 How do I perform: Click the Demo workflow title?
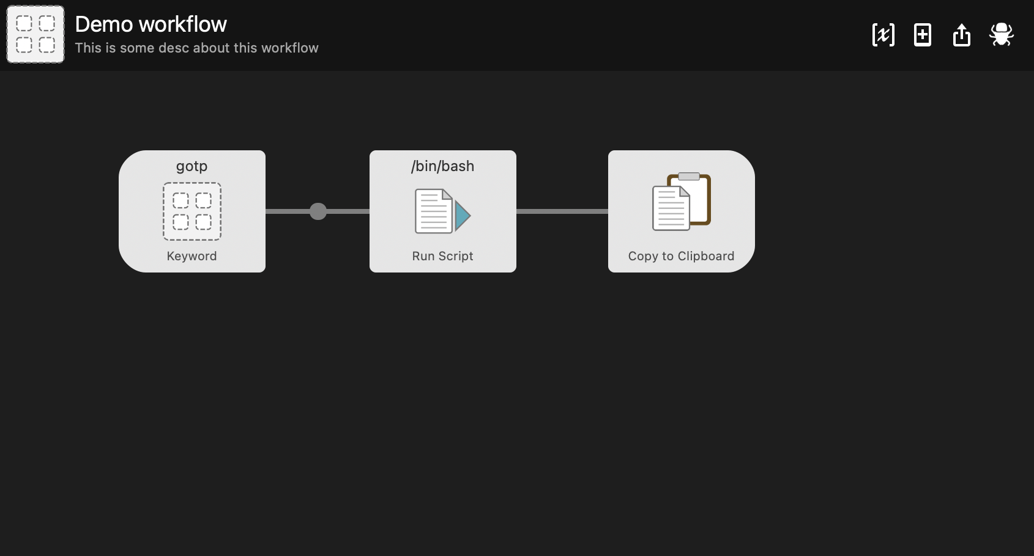point(151,24)
